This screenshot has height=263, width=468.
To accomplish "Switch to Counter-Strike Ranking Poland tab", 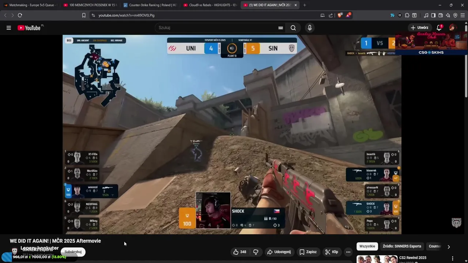I will click(x=150, y=5).
